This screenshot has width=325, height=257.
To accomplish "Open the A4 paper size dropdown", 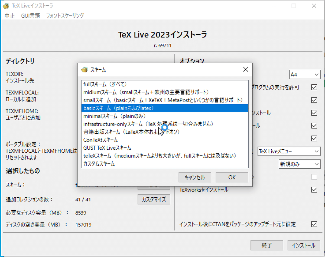I will (x=305, y=74).
